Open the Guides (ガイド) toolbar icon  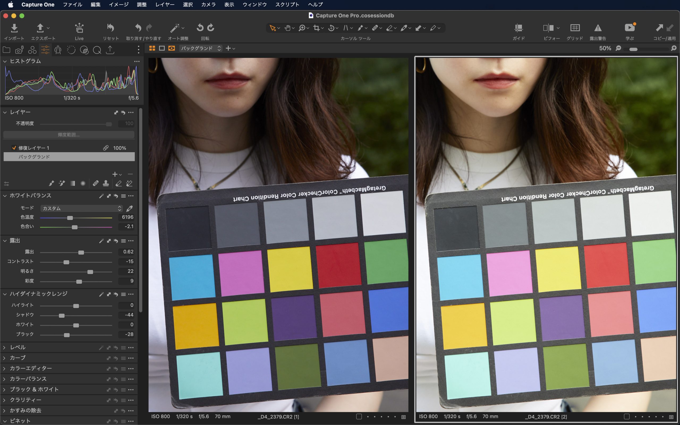pyautogui.click(x=518, y=28)
